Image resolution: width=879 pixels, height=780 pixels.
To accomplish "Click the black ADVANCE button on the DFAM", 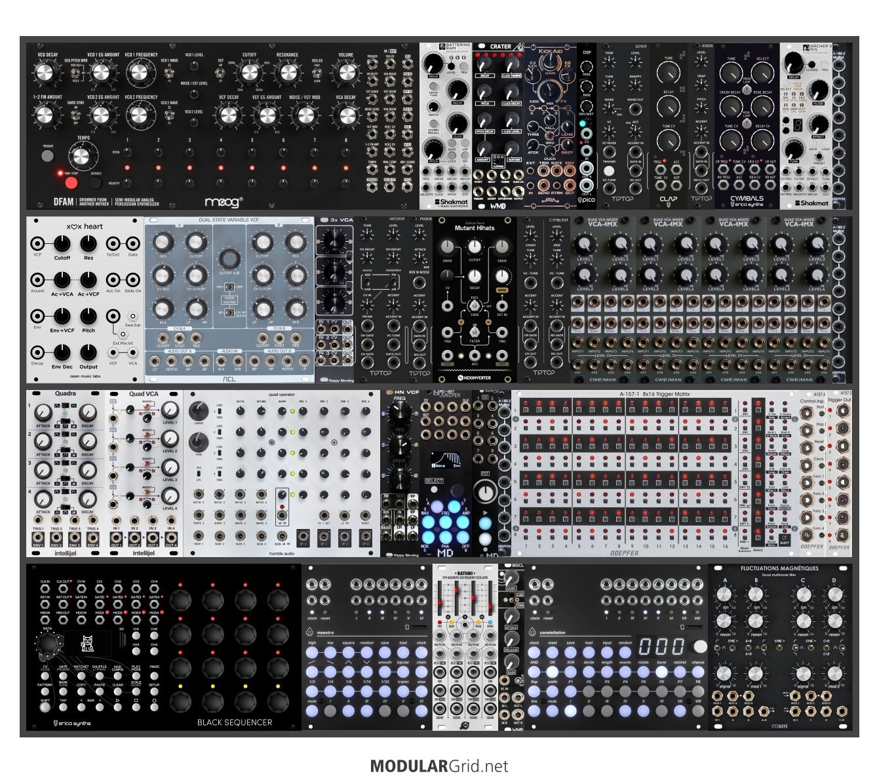I will pyautogui.click(x=96, y=182).
